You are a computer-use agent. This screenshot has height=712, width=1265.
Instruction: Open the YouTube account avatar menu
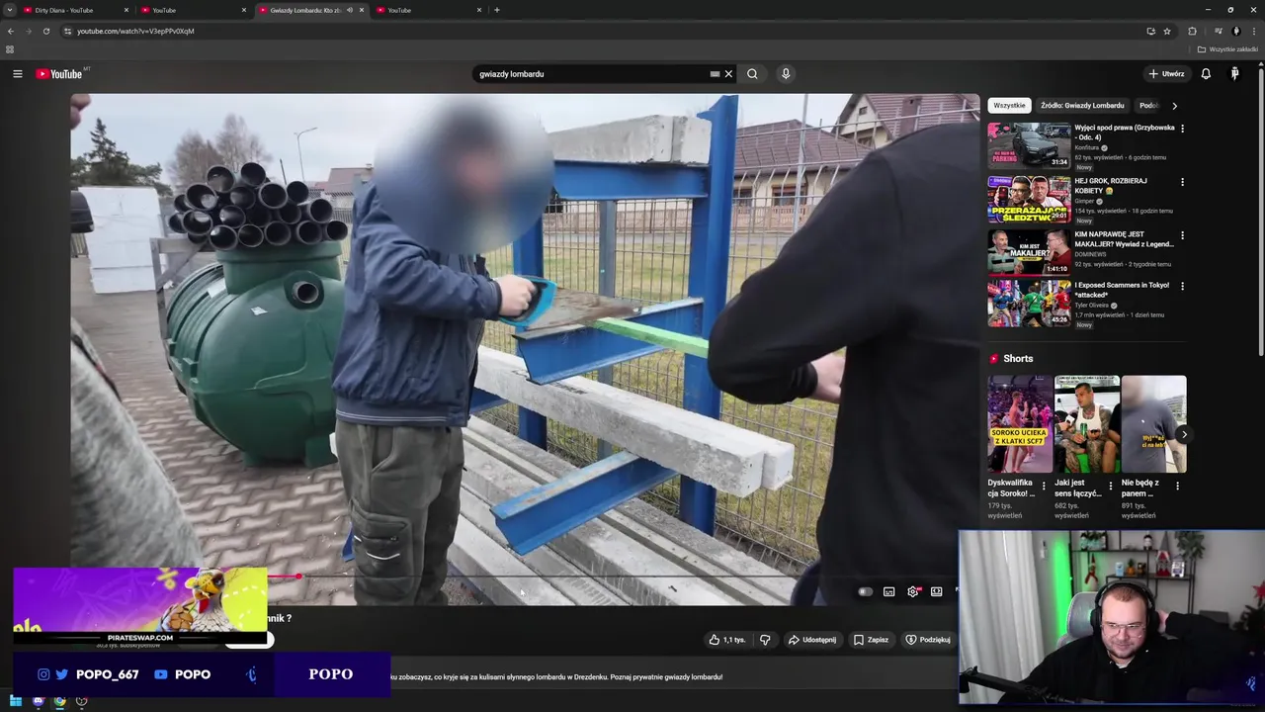1234,74
